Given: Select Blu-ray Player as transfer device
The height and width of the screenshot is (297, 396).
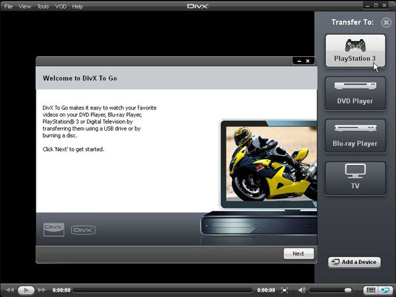Looking at the screenshot, I should coord(355,136).
